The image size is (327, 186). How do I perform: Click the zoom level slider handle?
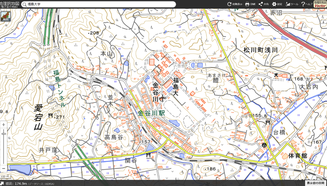click(x=3, y=134)
